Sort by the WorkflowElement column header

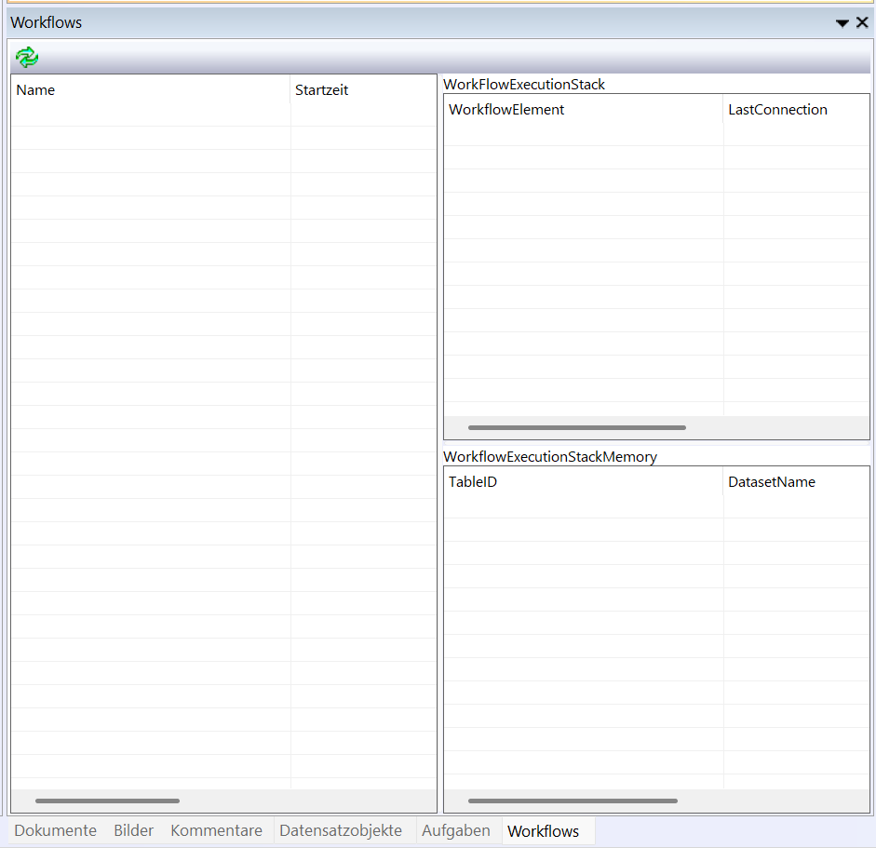[x=583, y=110]
